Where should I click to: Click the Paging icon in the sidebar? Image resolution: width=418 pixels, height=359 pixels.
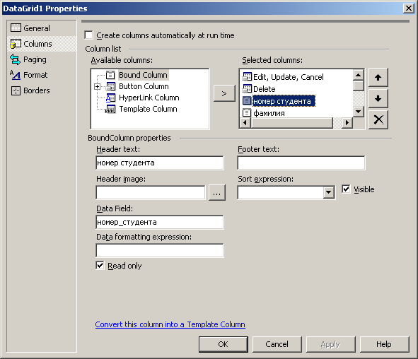coord(15,59)
